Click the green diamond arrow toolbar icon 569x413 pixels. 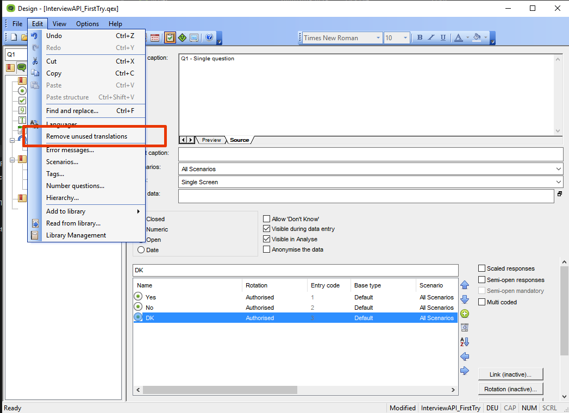pyautogui.click(x=182, y=37)
